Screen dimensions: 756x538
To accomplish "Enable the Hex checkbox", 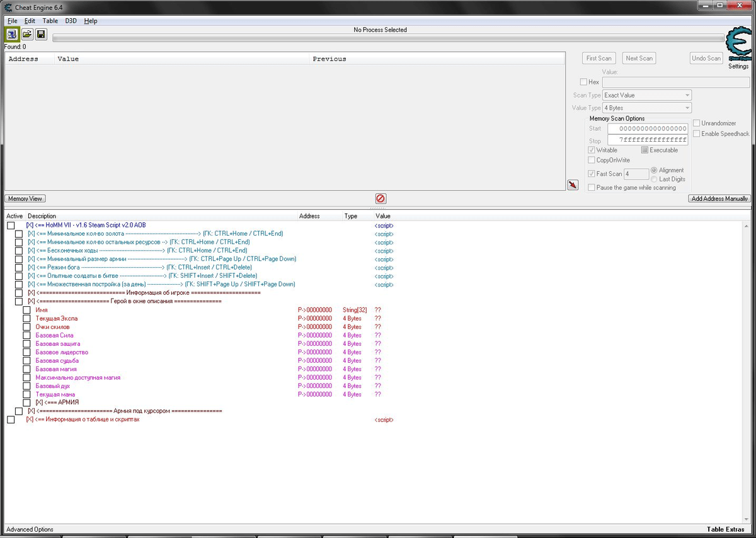I will pos(583,82).
